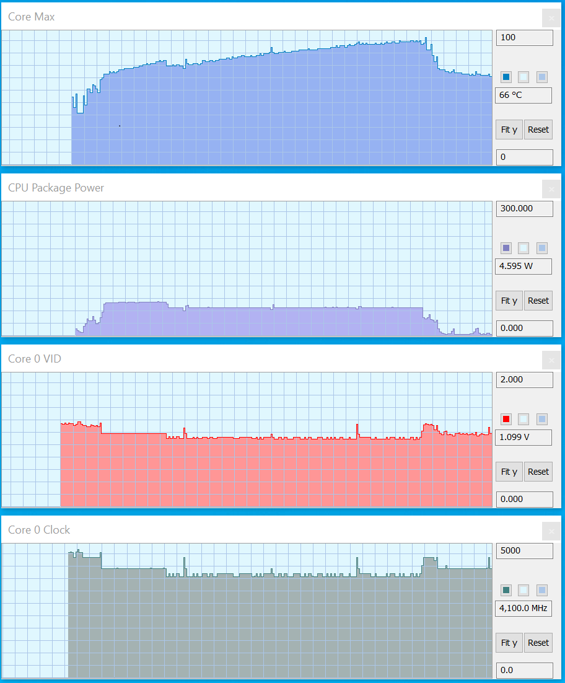Close the Core Max graph panel
The width and height of the screenshot is (565, 683).
551,19
